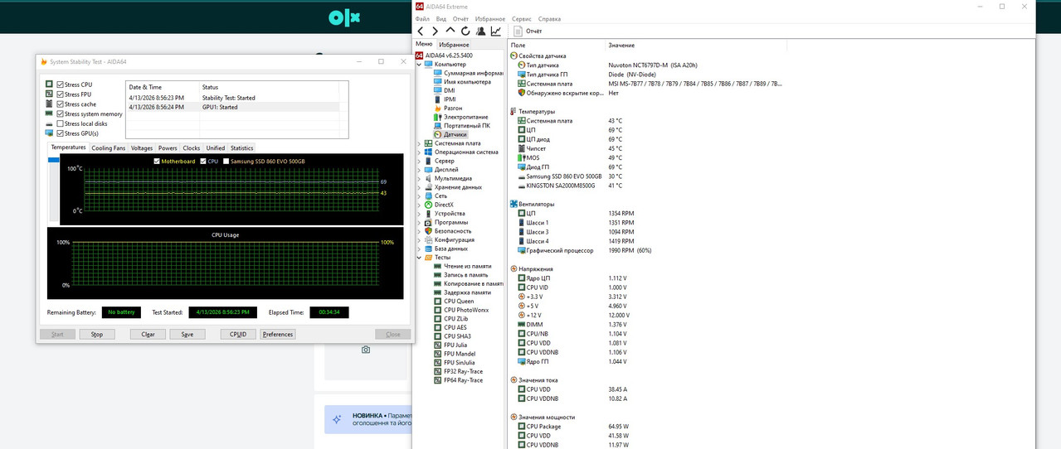Click the Clear button
Screen dimensions: 1061x449
tap(148, 335)
